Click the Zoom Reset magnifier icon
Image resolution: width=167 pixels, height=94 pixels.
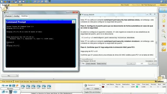[x=38, y=2]
